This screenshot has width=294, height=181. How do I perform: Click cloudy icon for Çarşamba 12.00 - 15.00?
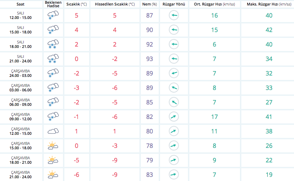coord(53,131)
